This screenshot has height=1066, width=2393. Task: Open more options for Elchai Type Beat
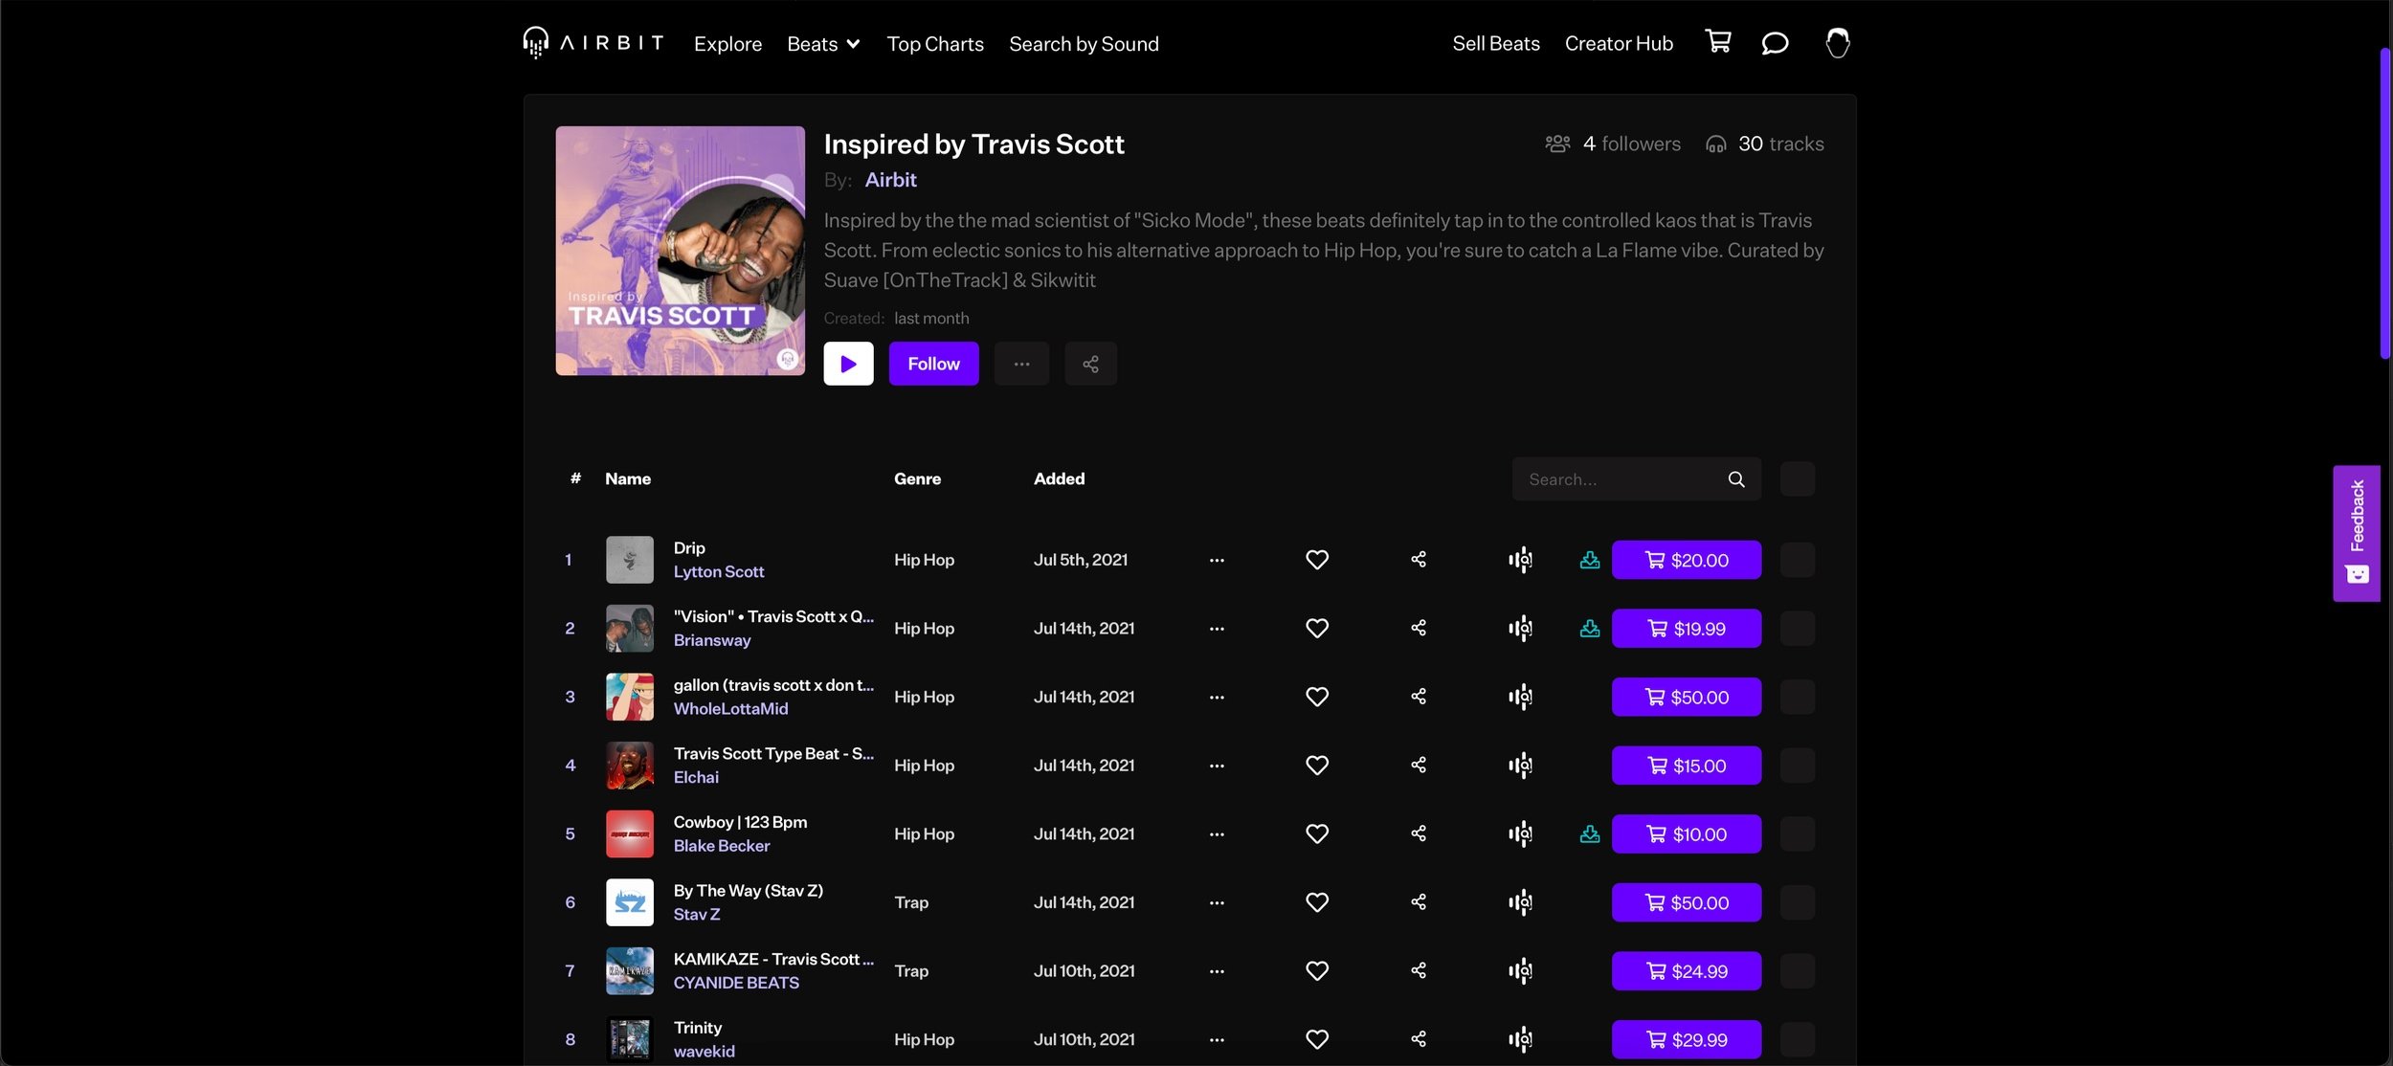1217,766
